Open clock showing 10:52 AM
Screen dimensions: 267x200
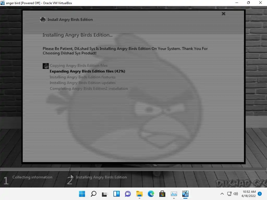[248, 194]
